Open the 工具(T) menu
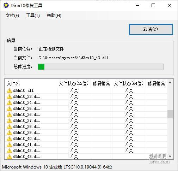This screenshot has width=178, height=171. 33,16
